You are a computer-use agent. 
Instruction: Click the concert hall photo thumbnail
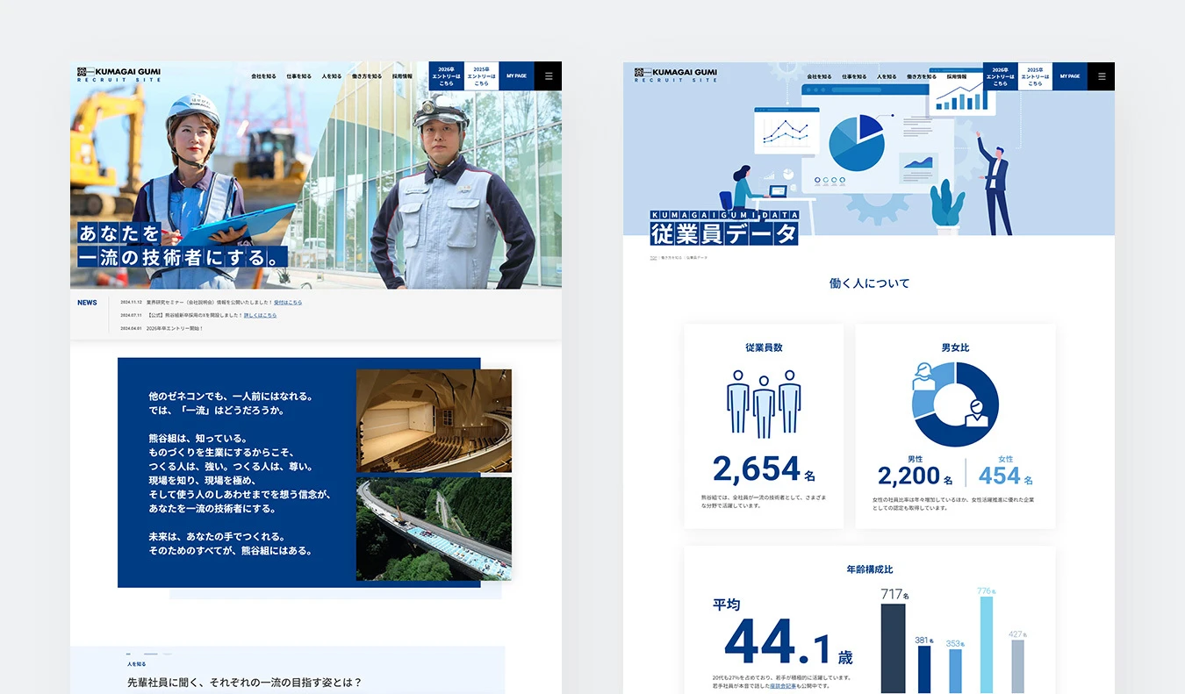(434, 420)
